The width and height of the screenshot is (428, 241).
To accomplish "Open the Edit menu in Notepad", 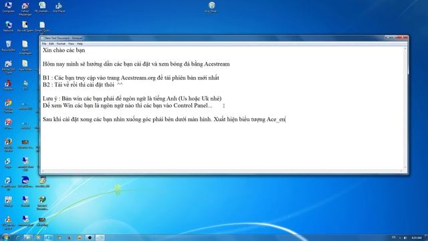I will tap(51, 44).
